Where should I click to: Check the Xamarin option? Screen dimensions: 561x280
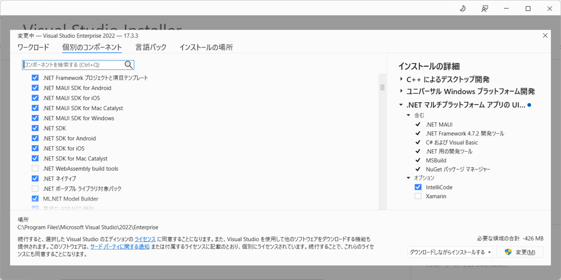(418, 196)
